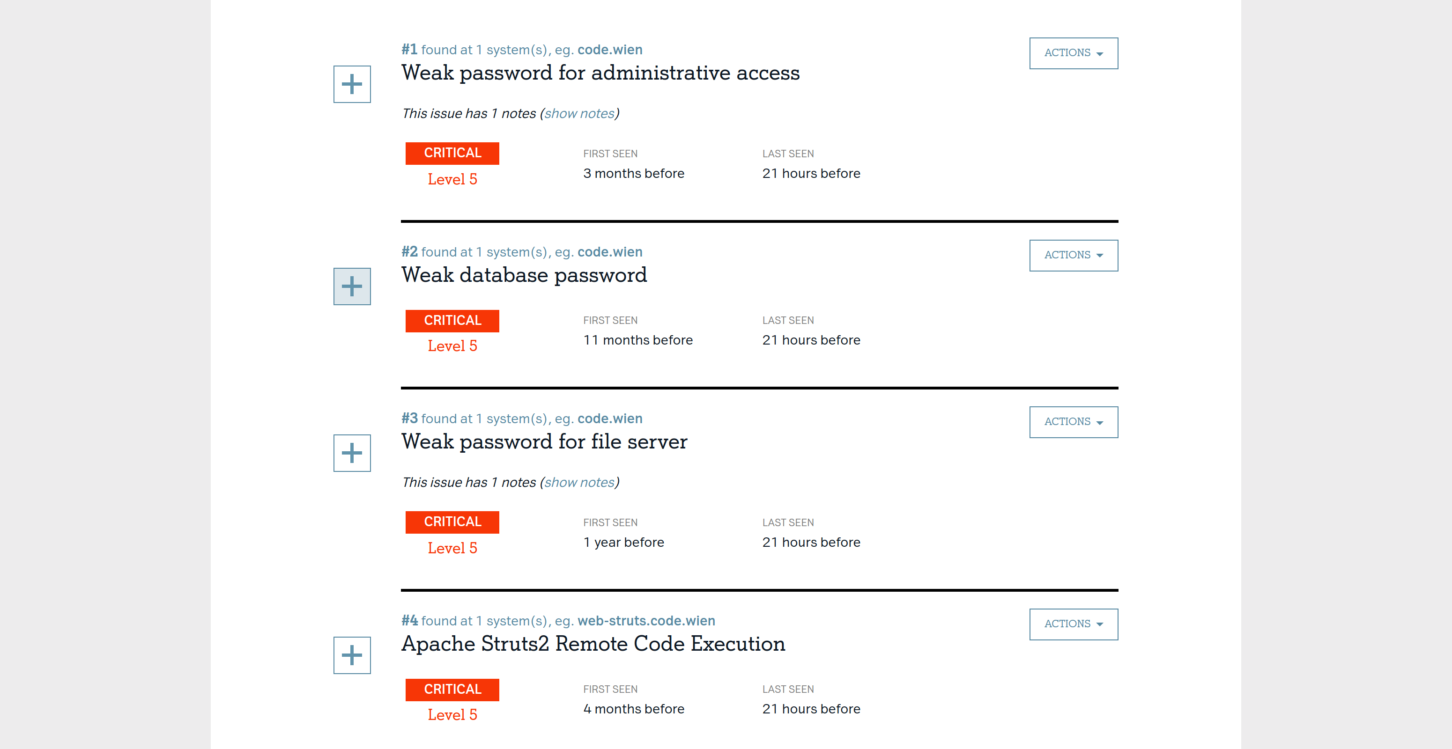Open Actions dropdown for issue #3
Image resolution: width=1452 pixels, height=749 pixels.
tap(1073, 422)
